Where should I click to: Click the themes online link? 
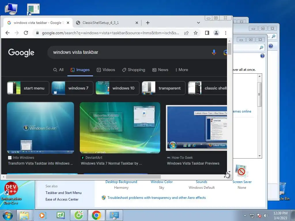tap(242, 111)
